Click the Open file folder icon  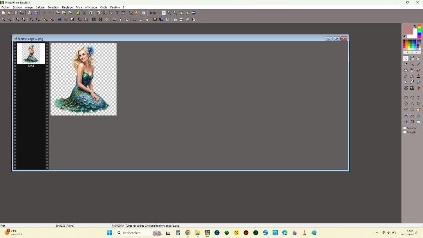click(9, 13)
